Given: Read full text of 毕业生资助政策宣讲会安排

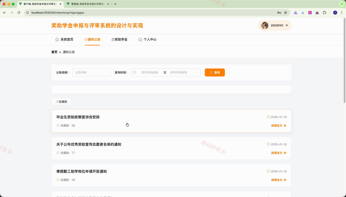Looking at the screenshot, I should (x=279, y=125).
